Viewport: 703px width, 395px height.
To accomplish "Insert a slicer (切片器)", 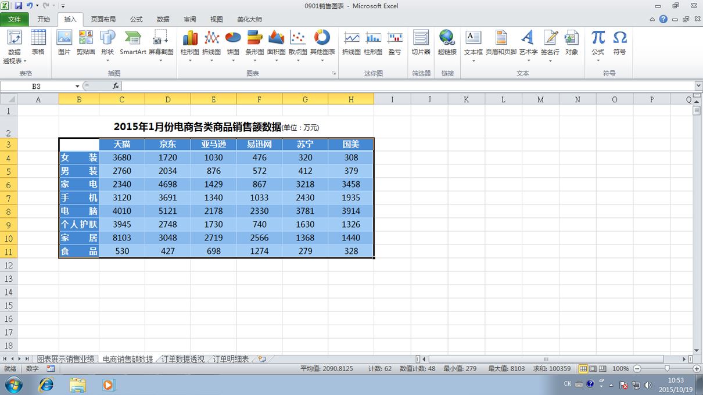I will (421, 44).
